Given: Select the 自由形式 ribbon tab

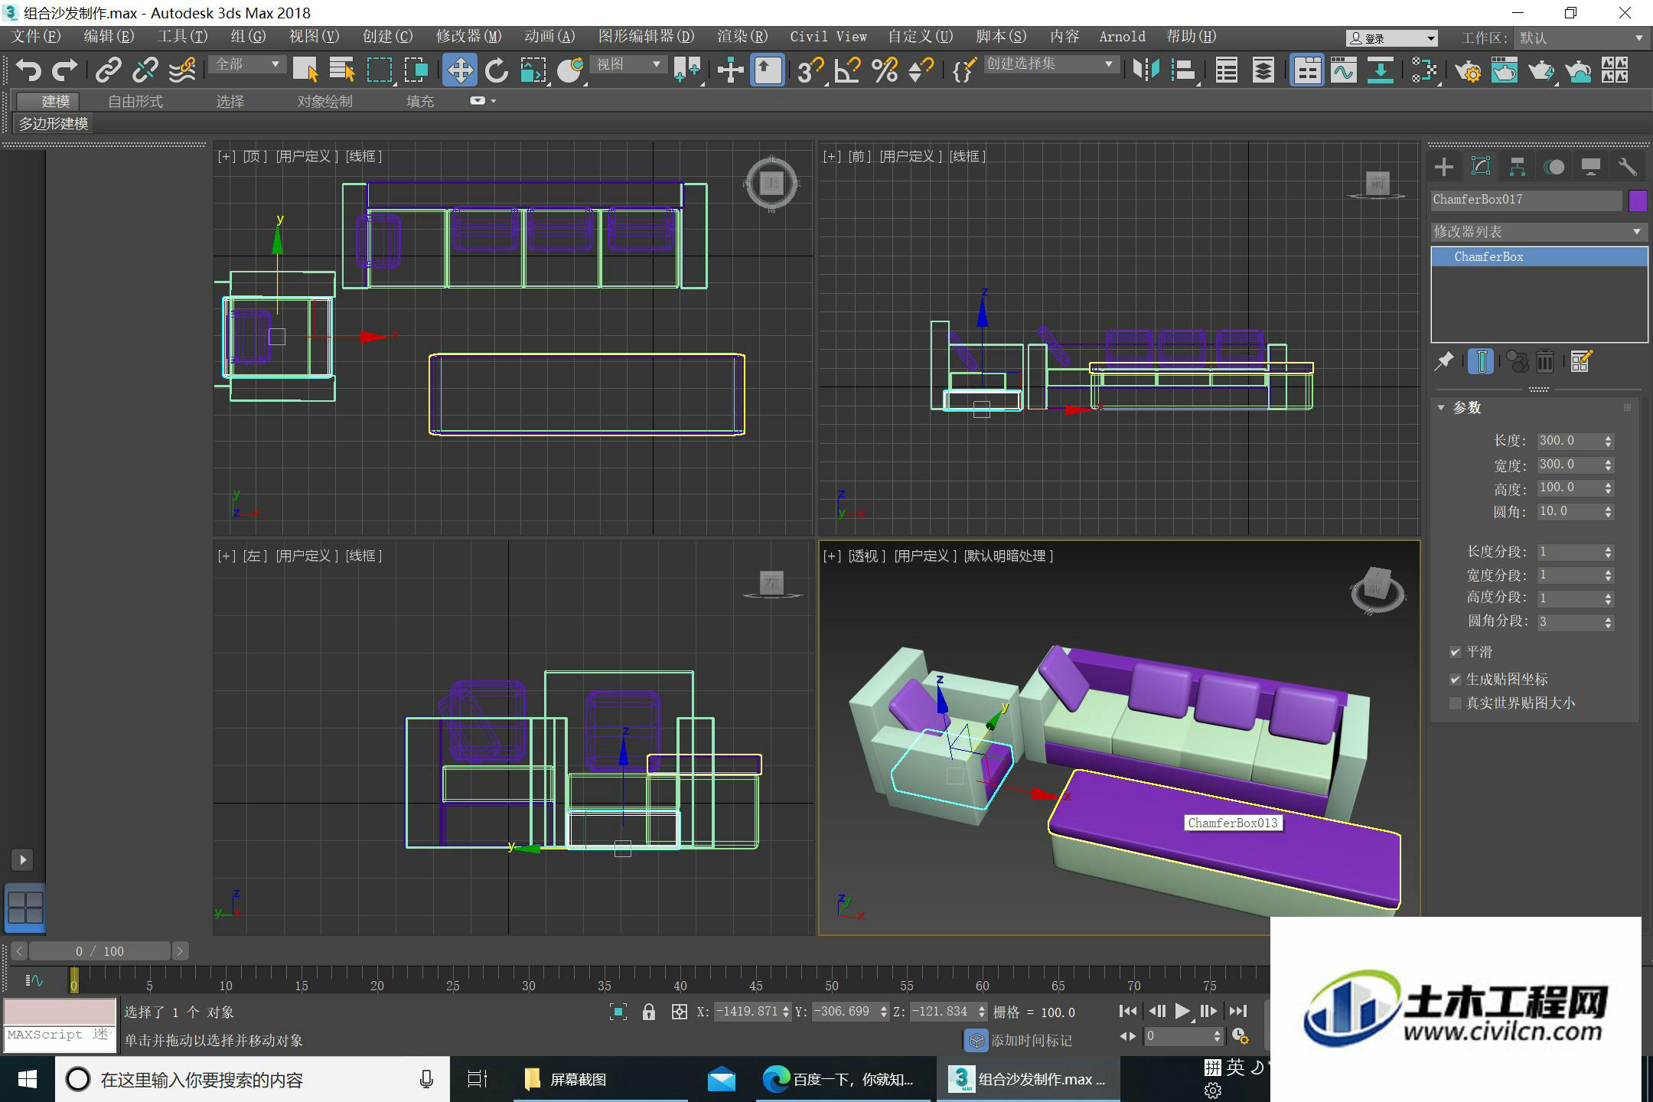Looking at the screenshot, I should (x=135, y=101).
